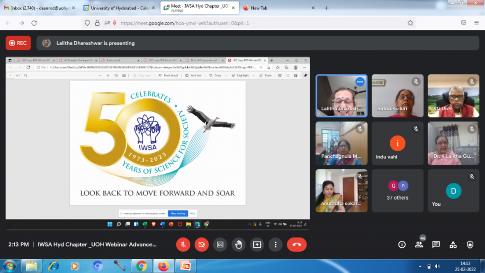Select Ratna Kolluri's video tile

397,96
